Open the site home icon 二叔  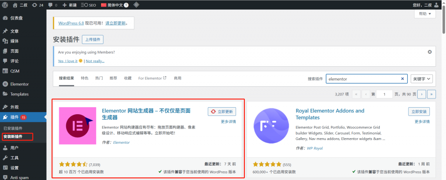(x=20, y=5)
